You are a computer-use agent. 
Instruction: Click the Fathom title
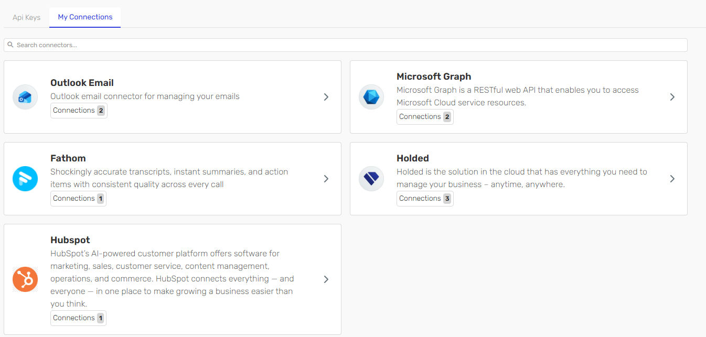click(x=68, y=158)
